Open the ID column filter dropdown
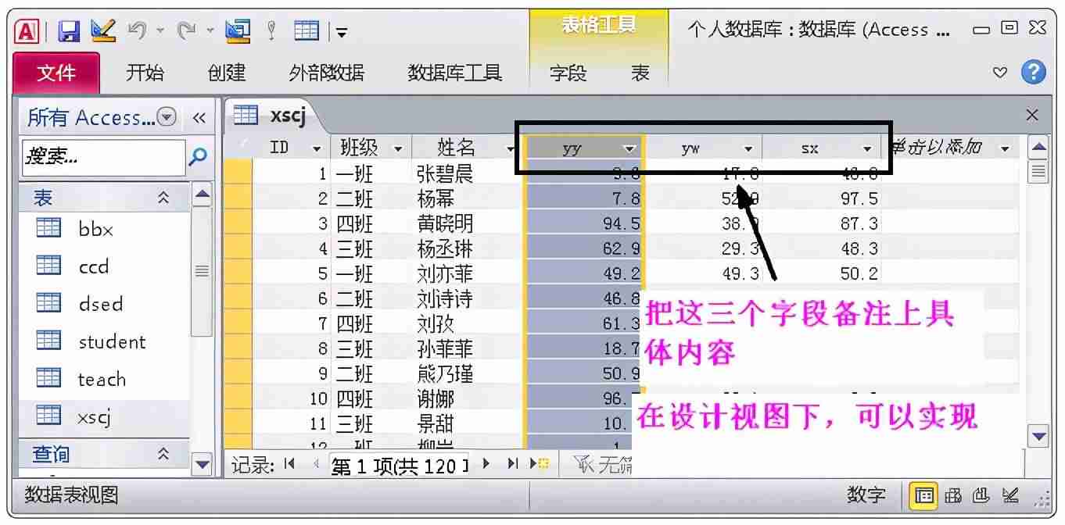1065x525 pixels. [317, 148]
